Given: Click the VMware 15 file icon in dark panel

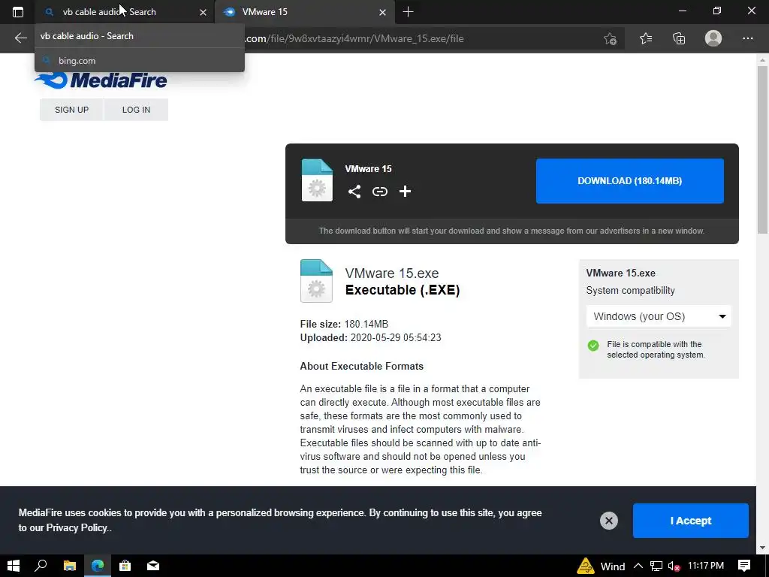Looking at the screenshot, I should click(317, 180).
